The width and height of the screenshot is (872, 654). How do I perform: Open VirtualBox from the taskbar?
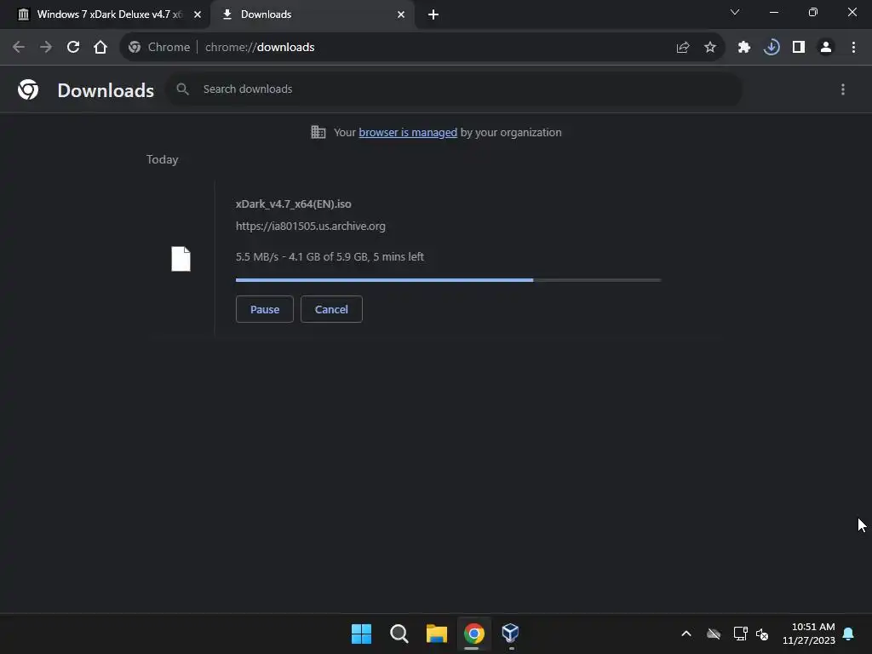(511, 633)
